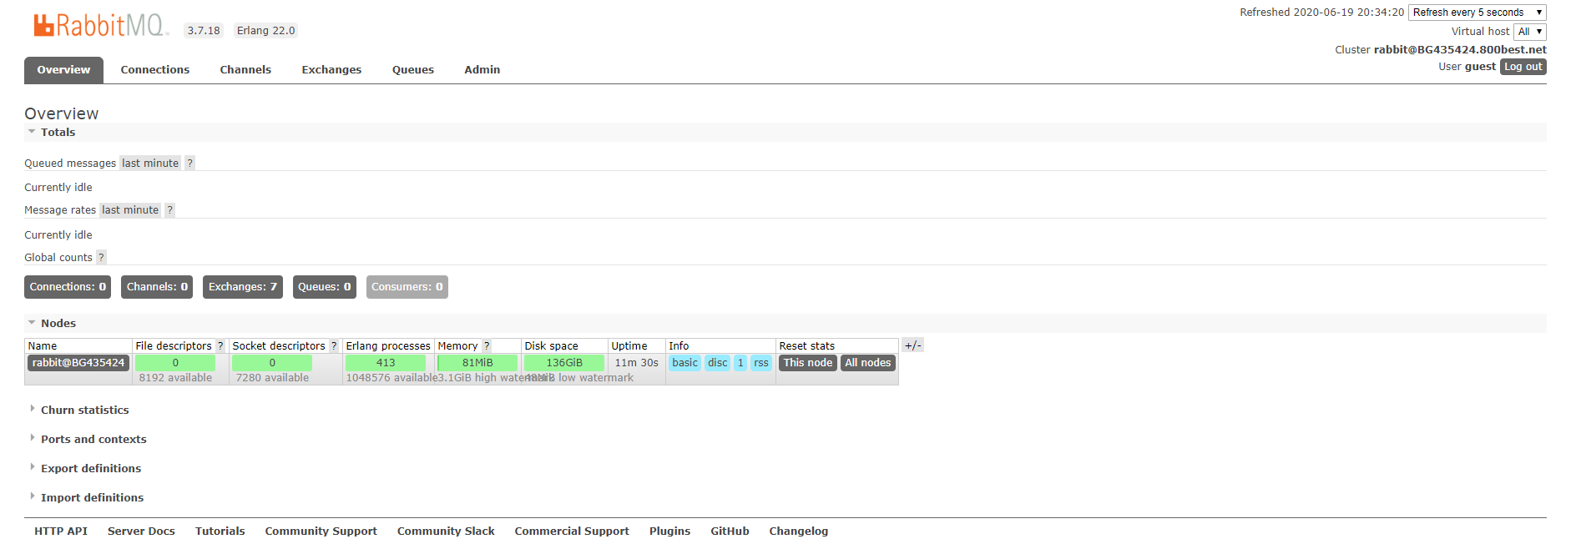The width and height of the screenshot is (1571, 539).
Task: Open Queues: 0 count button
Action: pyautogui.click(x=325, y=287)
